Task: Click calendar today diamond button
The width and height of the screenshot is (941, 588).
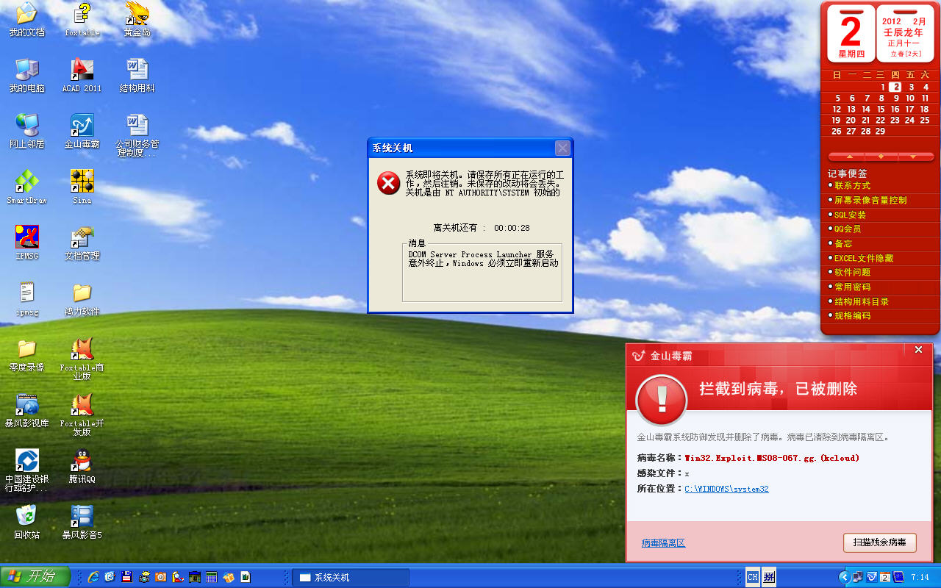Action: (x=881, y=157)
